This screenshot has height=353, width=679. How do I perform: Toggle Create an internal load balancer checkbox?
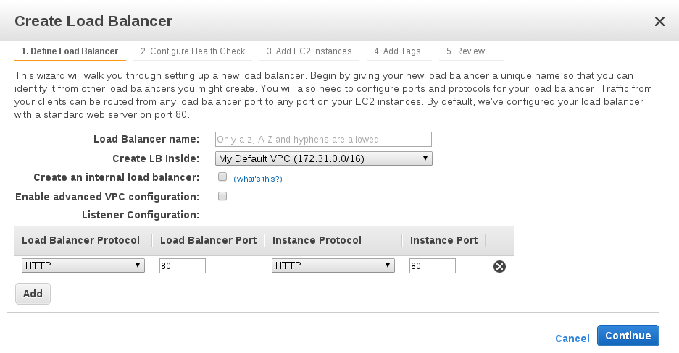click(x=222, y=176)
